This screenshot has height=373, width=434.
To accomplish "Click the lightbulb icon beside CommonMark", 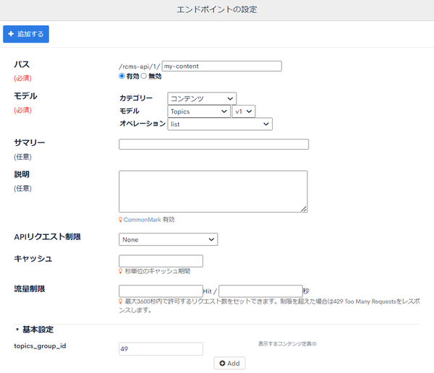I will [120, 220].
